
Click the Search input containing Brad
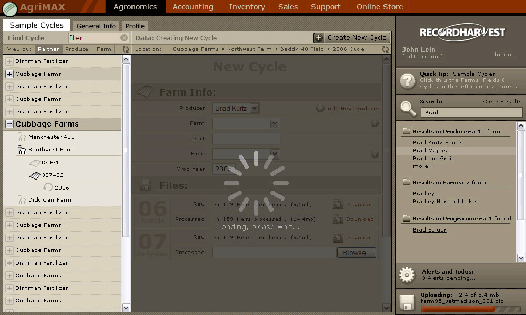471,112
